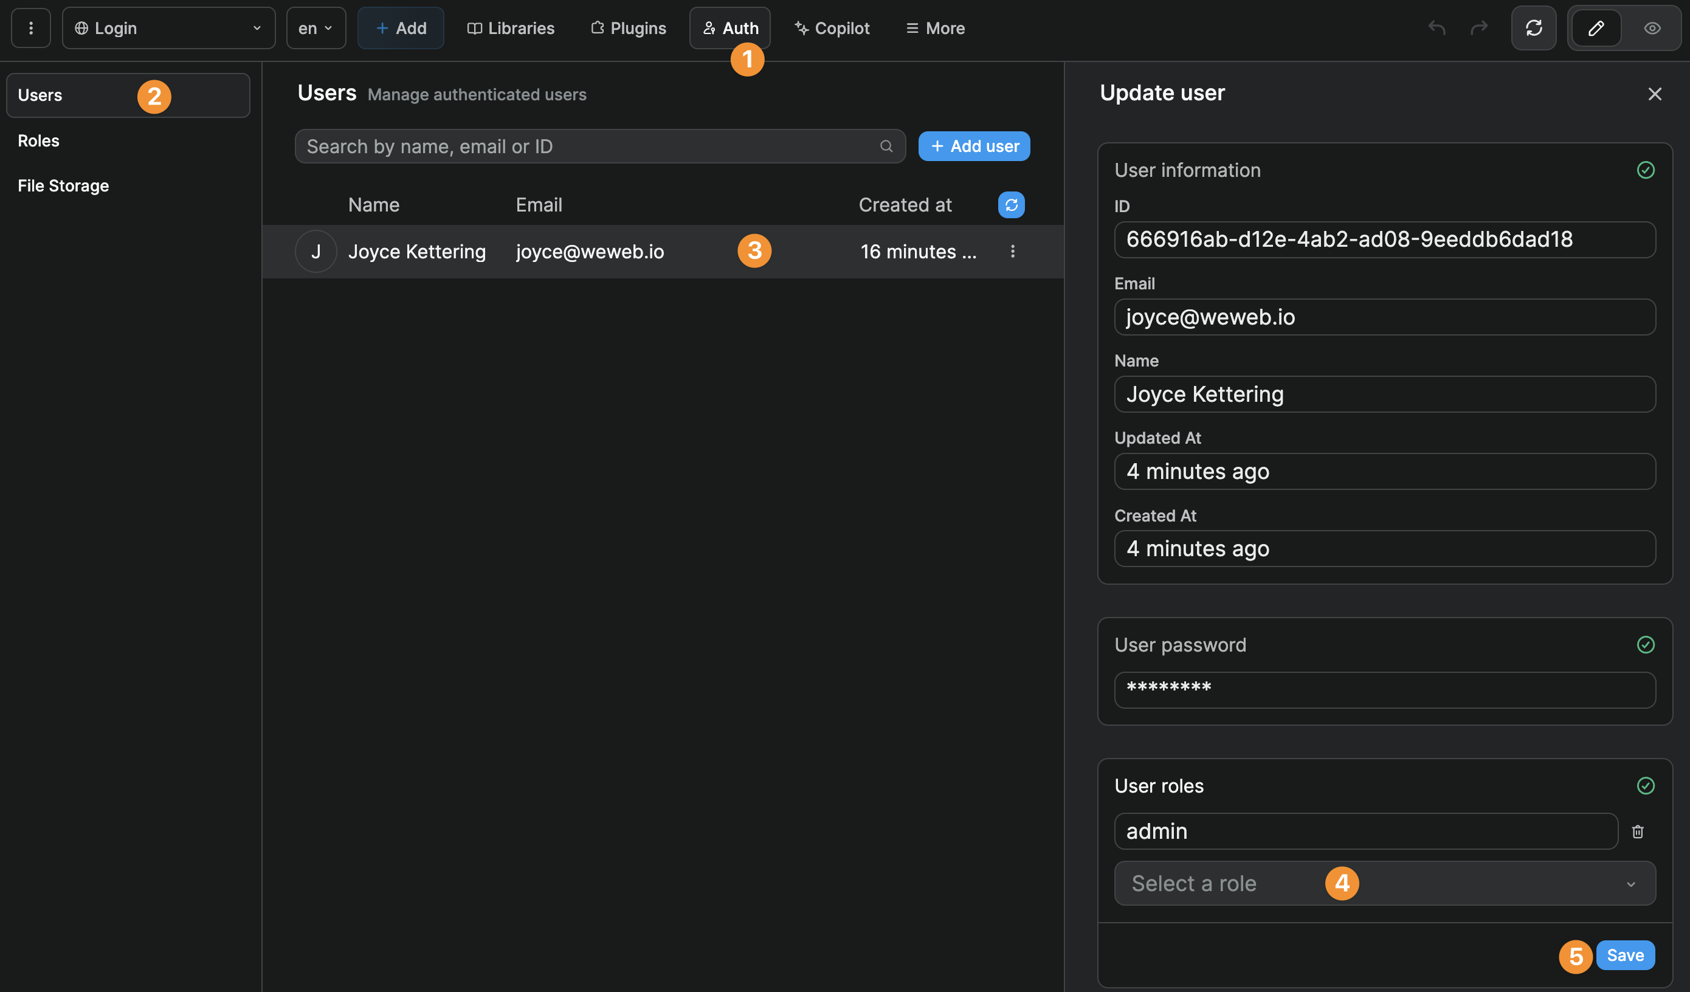1690x992 pixels.
Task: Click the refresh icon next to Created at column
Action: tap(1012, 205)
